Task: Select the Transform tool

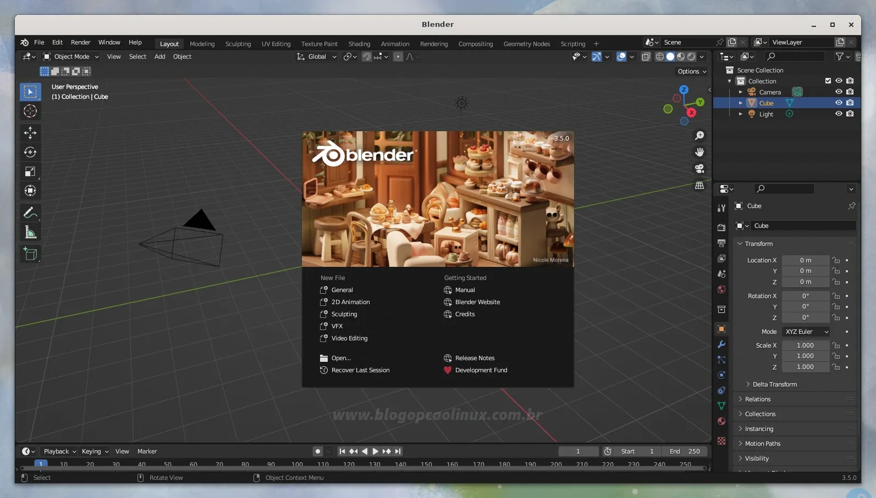Action: (x=30, y=191)
